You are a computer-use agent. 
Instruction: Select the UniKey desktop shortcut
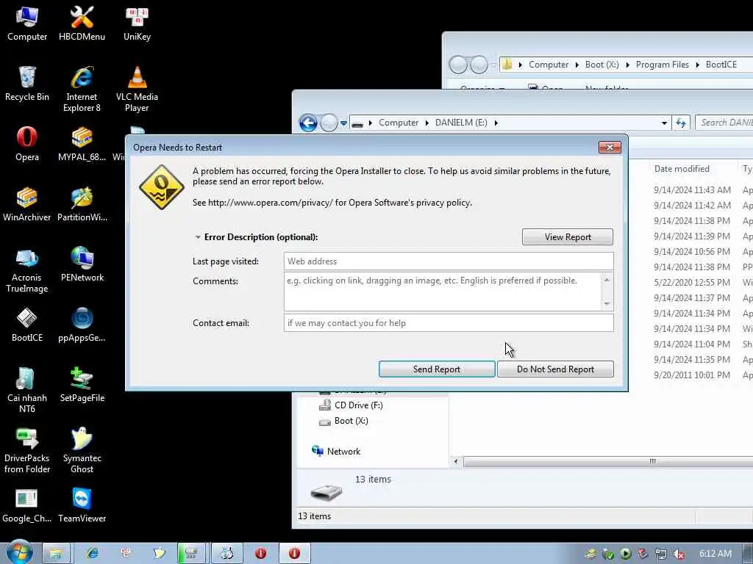pos(137,23)
